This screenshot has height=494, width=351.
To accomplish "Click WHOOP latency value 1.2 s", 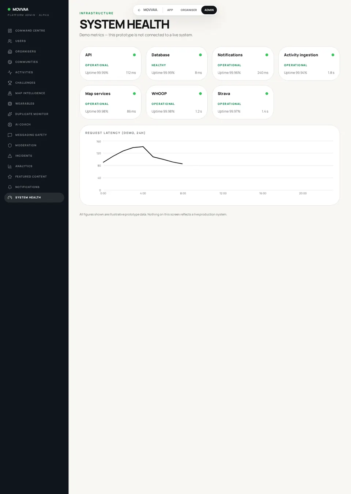I will 199,112.
